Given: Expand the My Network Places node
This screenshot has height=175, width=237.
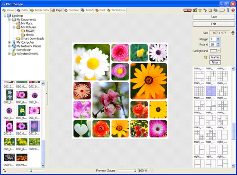Looking at the screenshot, I should (9, 46).
